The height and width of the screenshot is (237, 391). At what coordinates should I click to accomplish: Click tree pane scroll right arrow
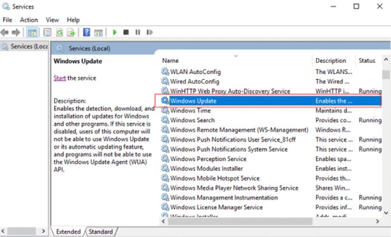43,231
